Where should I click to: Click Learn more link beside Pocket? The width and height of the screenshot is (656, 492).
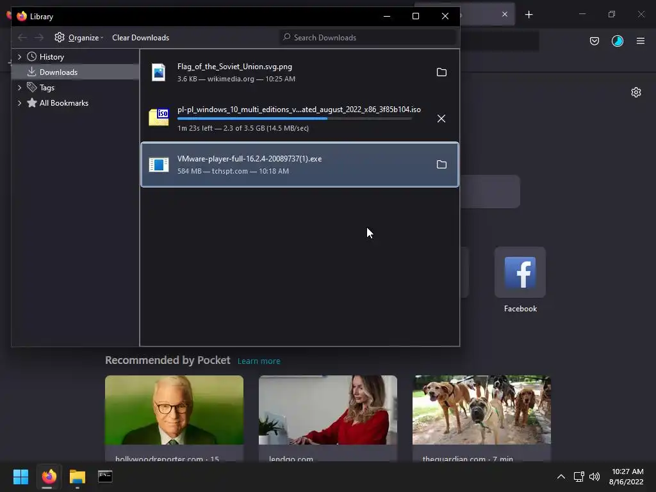(259, 361)
